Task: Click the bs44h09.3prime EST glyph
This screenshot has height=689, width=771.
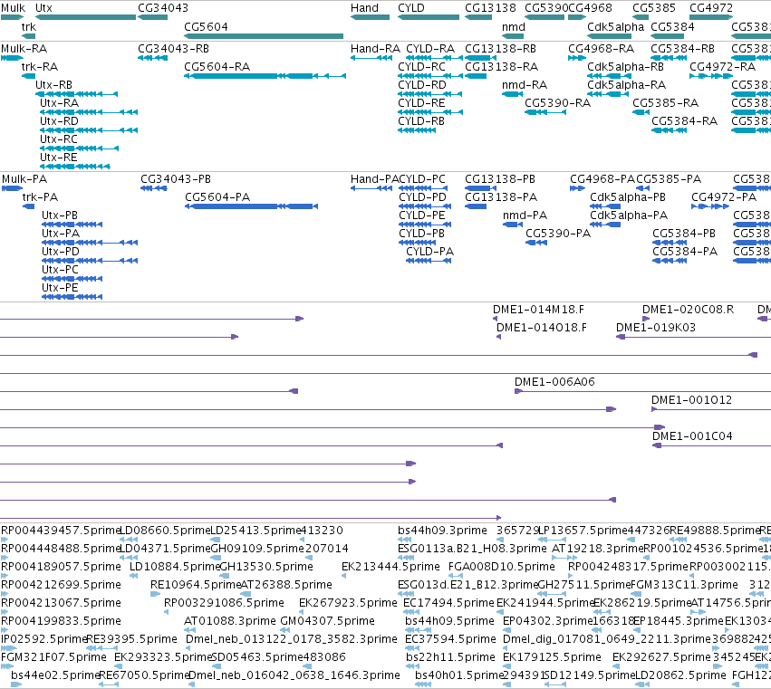Action: [x=406, y=540]
